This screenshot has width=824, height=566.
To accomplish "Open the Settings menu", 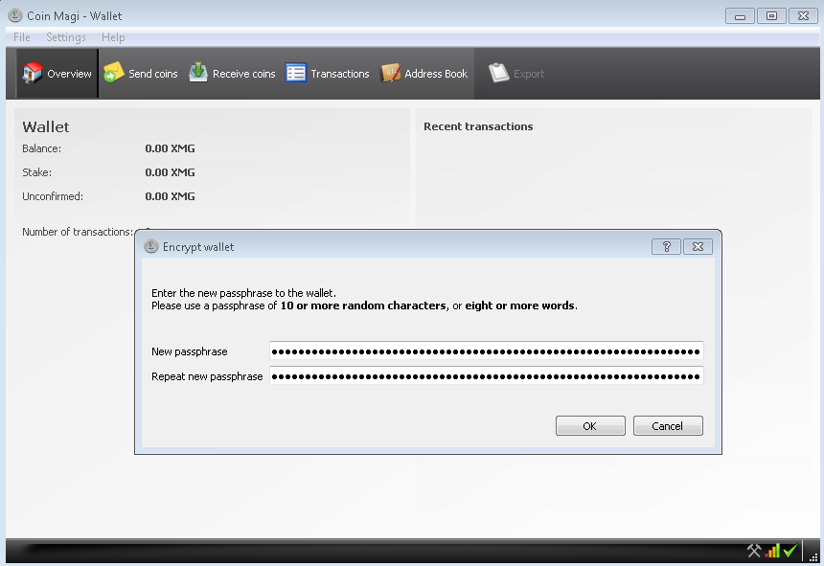I will click(x=66, y=37).
